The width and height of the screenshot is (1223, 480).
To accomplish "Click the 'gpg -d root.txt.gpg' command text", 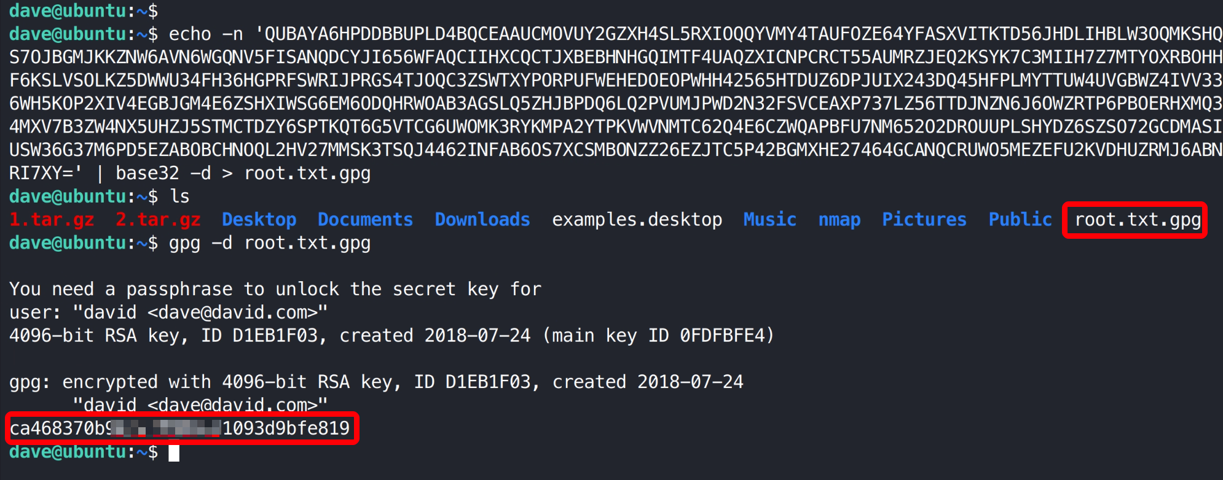I will point(269,243).
